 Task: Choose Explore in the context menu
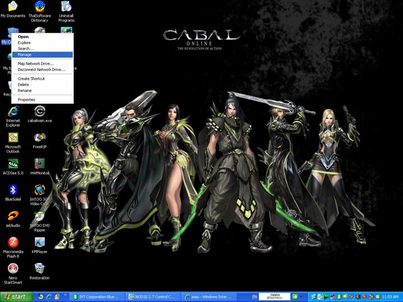point(43,43)
